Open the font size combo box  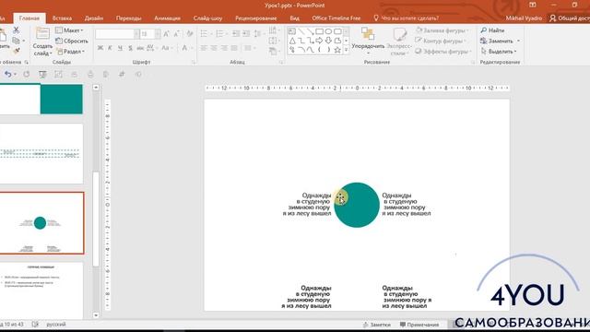tap(150, 34)
